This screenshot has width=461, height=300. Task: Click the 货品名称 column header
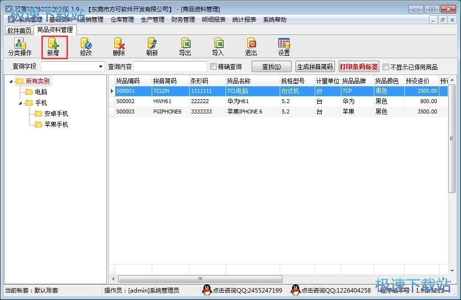coord(253,80)
